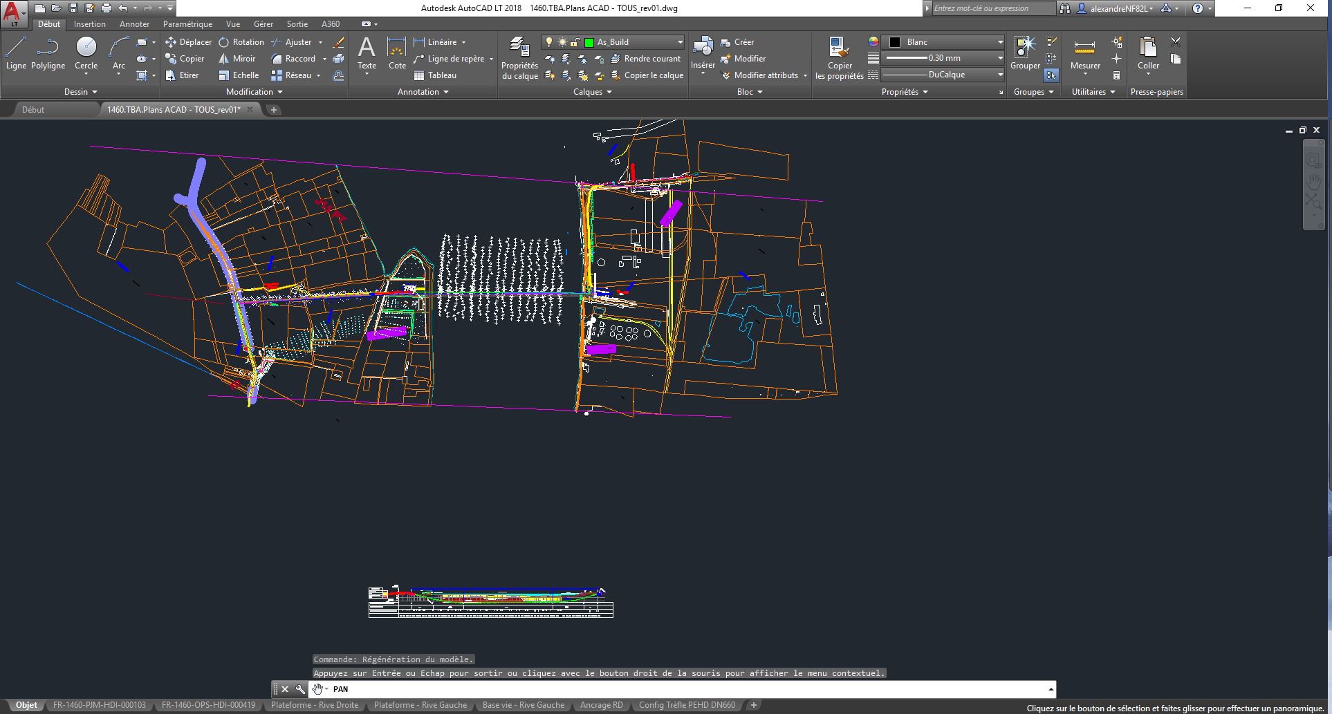Switch to the Insertion ribbon tab

tap(90, 24)
